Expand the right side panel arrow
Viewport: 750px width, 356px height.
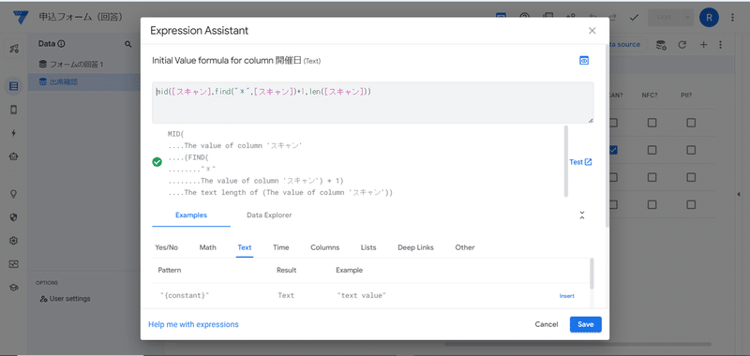pos(738,194)
